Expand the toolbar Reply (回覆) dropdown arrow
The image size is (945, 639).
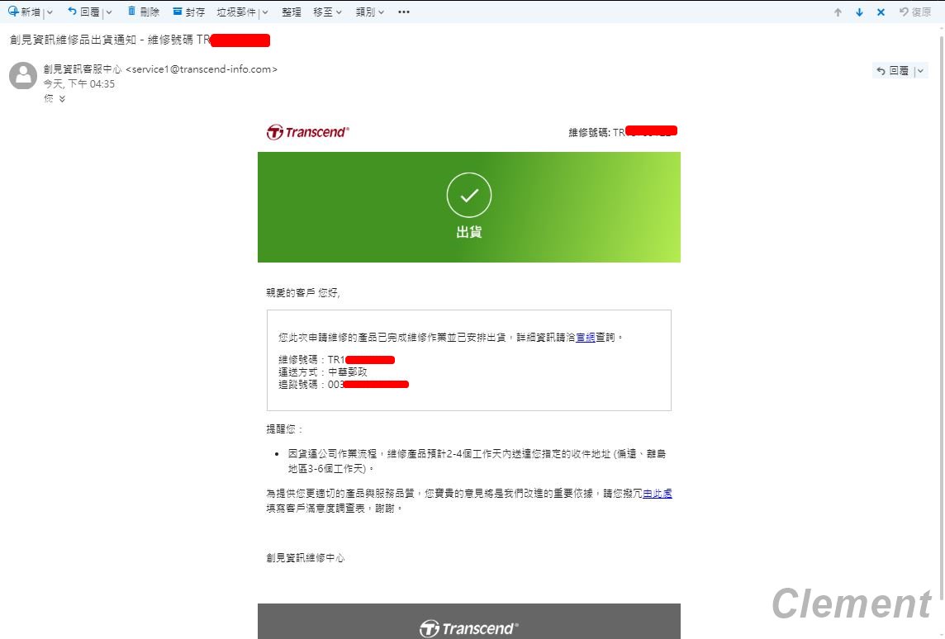coord(109,12)
